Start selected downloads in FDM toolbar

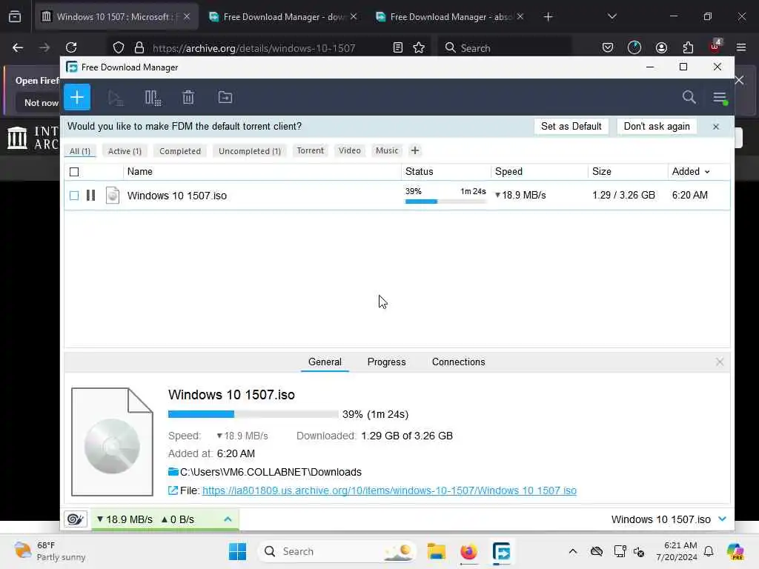[115, 98]
